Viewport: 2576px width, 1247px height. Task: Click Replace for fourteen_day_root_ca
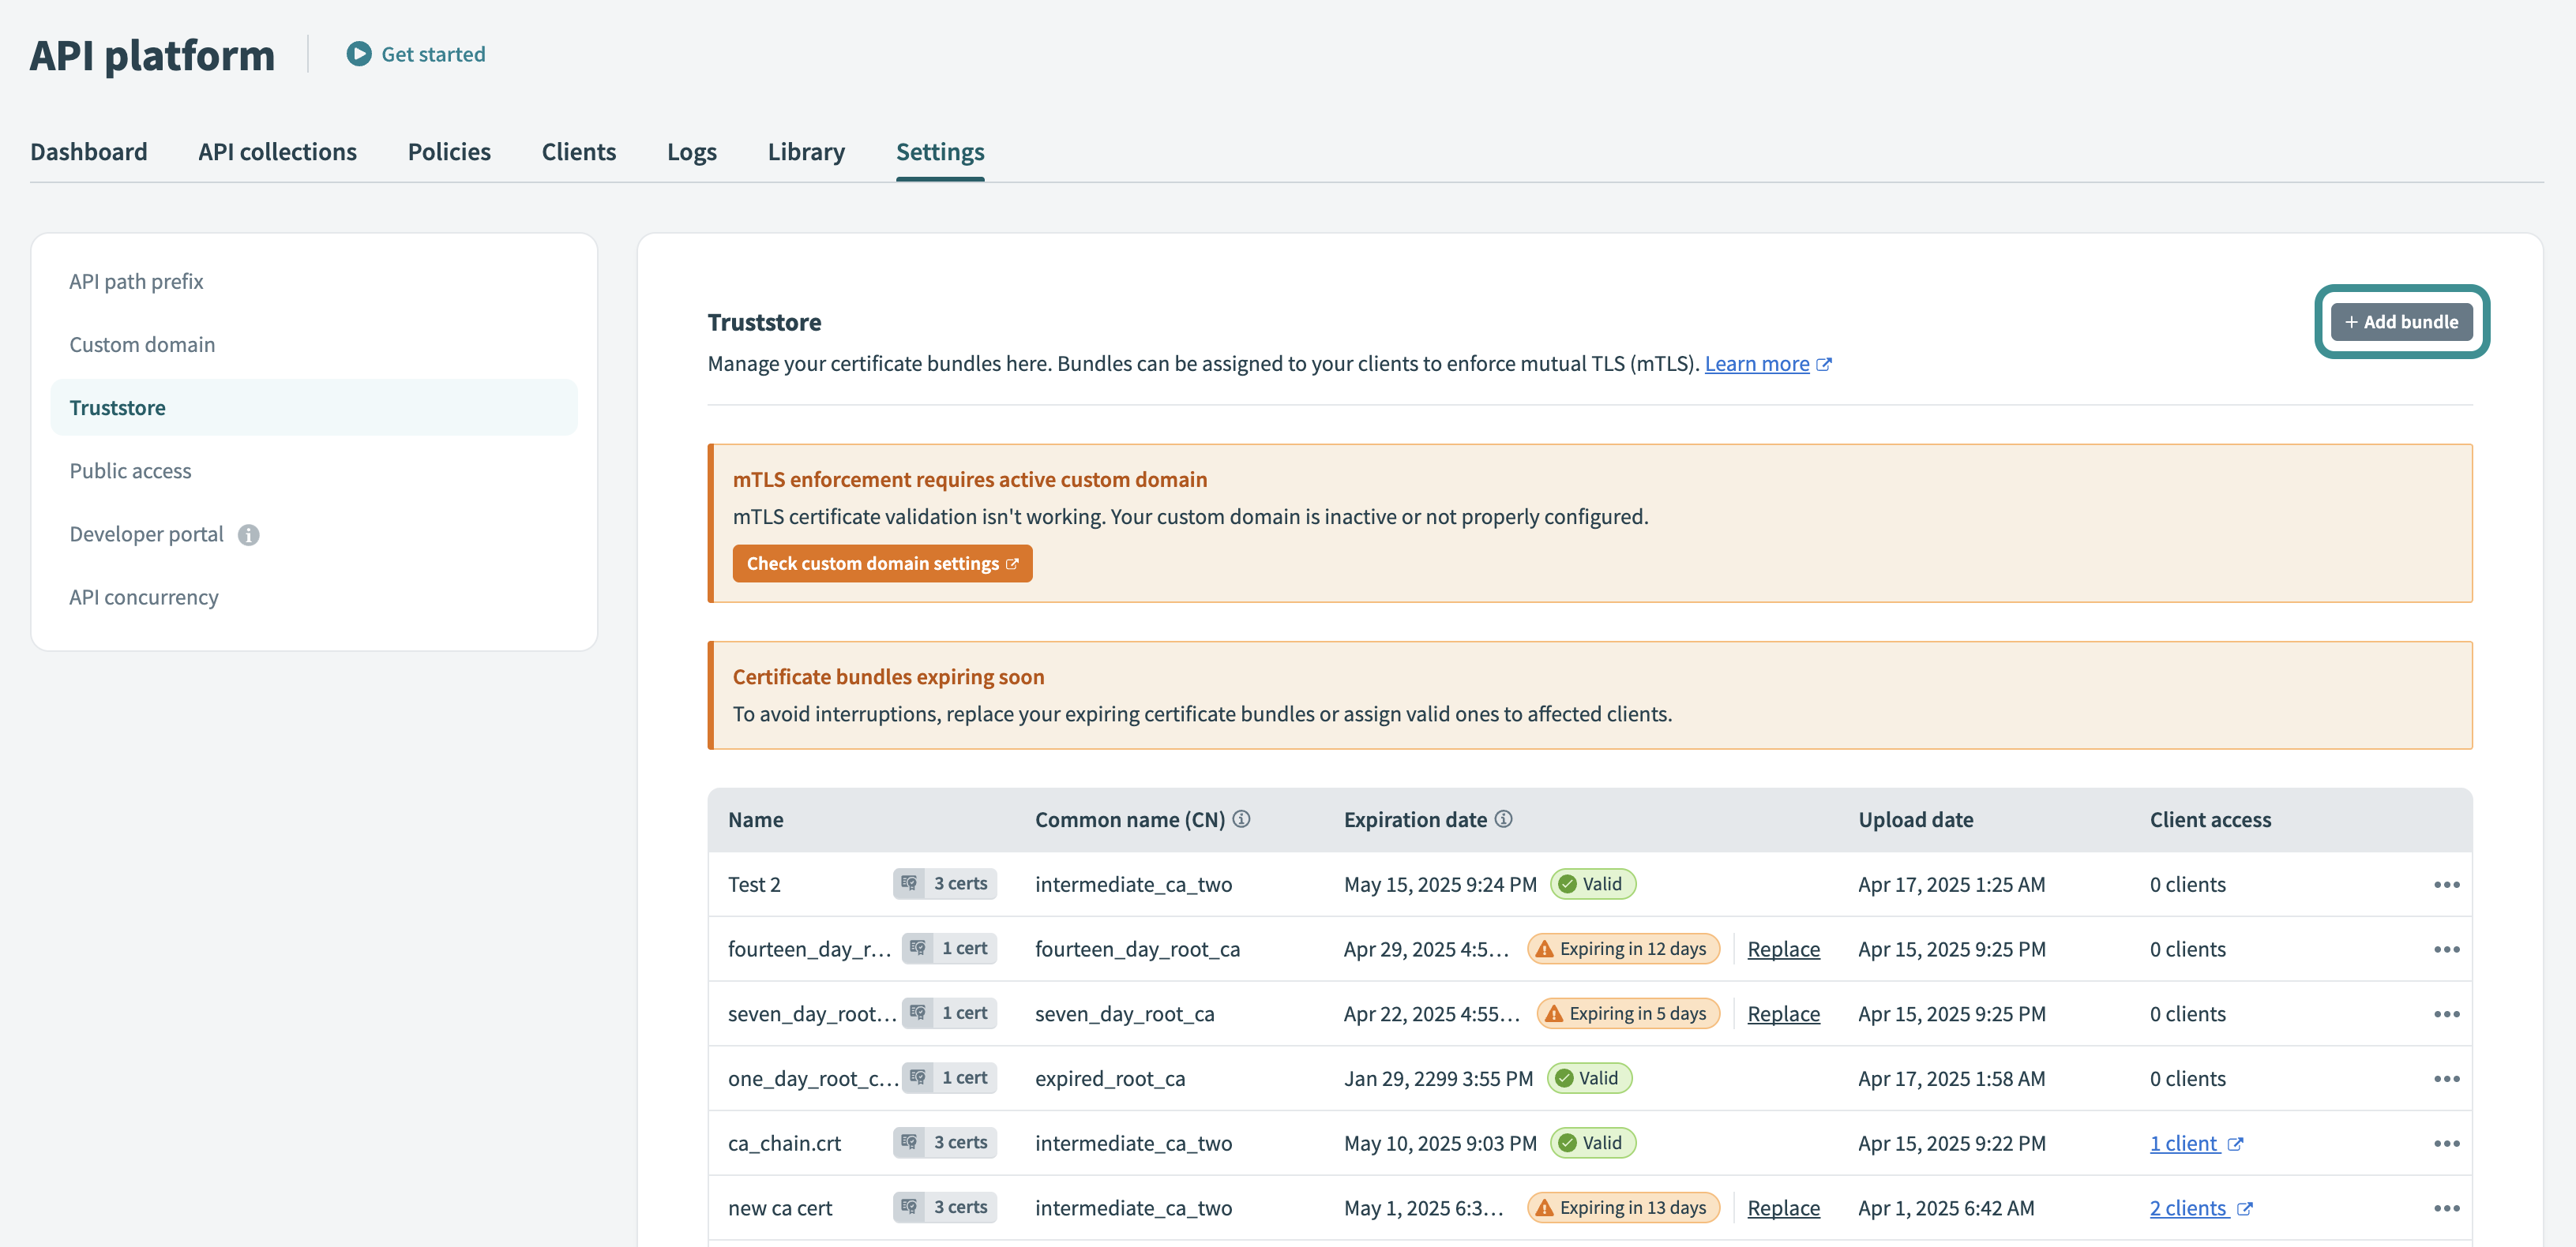click(x=1783, y=948)
